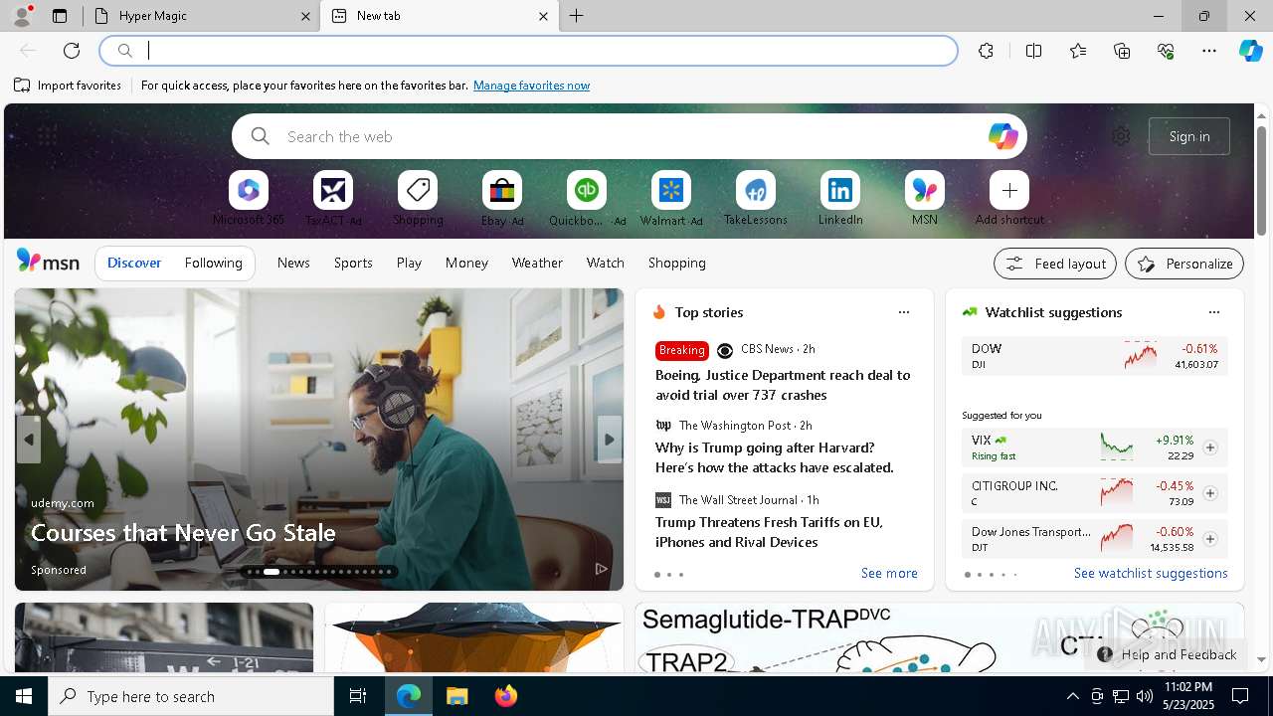Open the Walmart shortcut tile
Viewport: 1273px width, 716px height.
671,198
